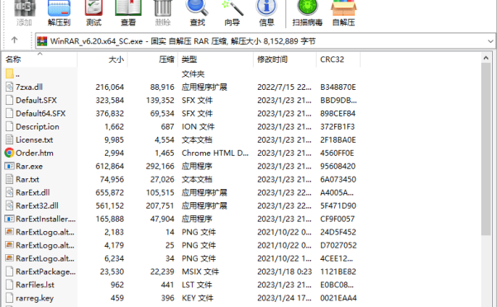Click the text file icon of License.txt
Image resolution: width=497 pixels, height=307 pixels.
[x=9, y=139]
